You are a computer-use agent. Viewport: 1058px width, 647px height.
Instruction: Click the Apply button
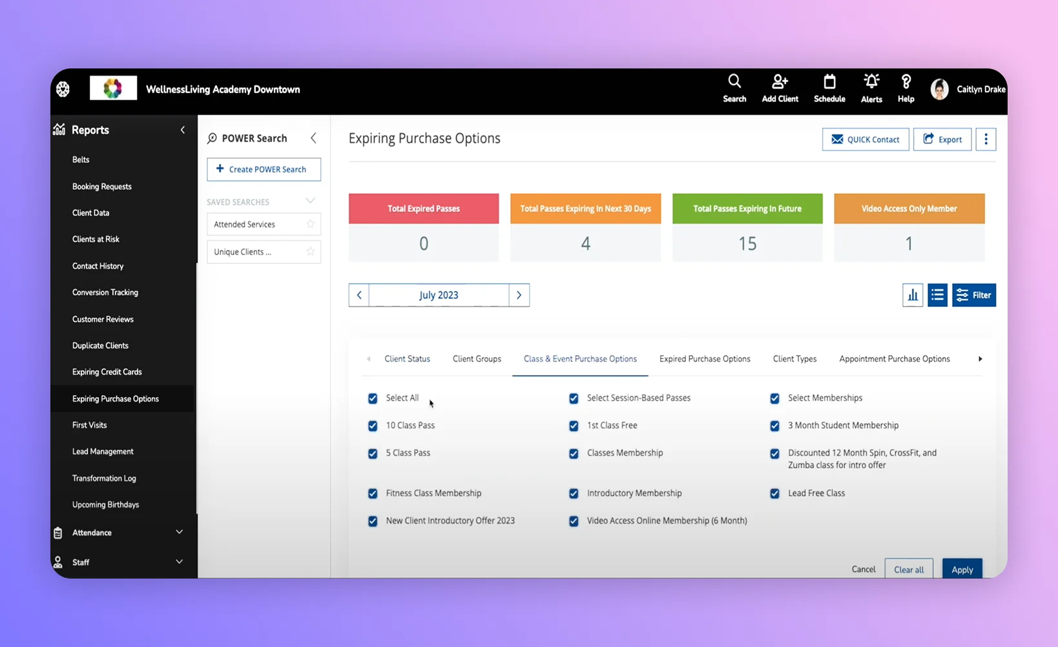pos(962,569)
